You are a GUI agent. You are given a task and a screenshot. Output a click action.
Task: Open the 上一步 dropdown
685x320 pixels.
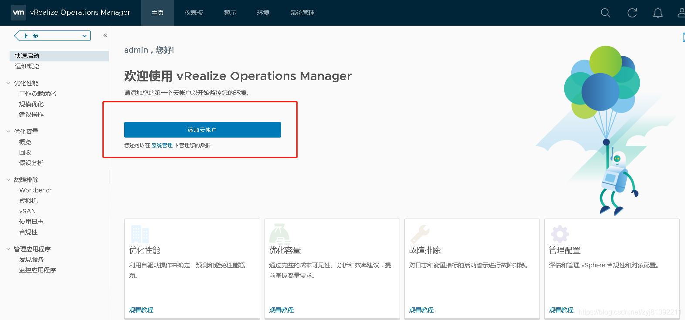coord(52,36)
